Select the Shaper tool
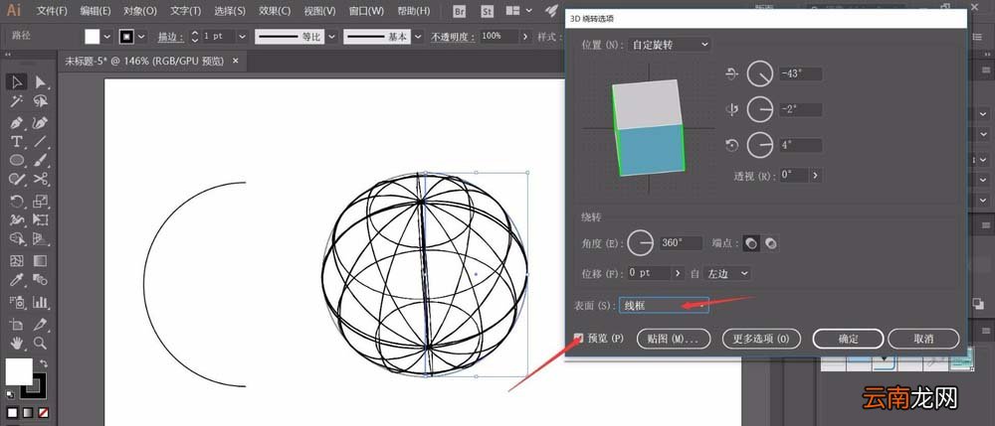 tap(17, 180)
